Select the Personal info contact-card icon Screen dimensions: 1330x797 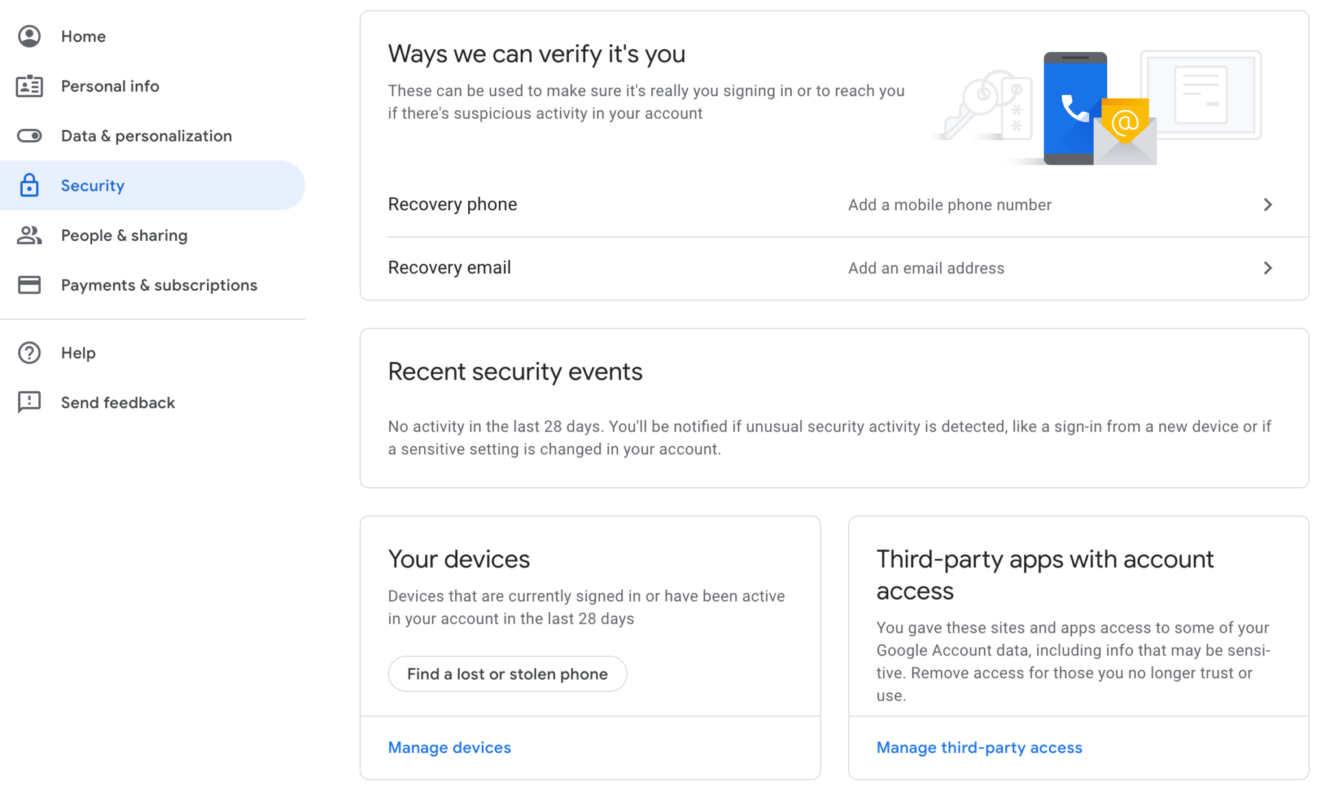(x=29, y=86)
